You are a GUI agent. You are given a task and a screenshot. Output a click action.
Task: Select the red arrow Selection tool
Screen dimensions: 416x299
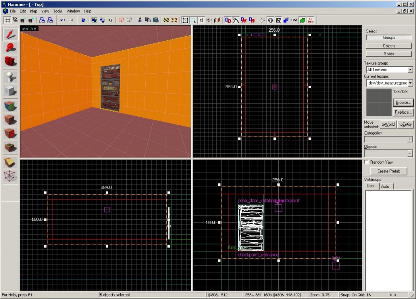point(10,35)
